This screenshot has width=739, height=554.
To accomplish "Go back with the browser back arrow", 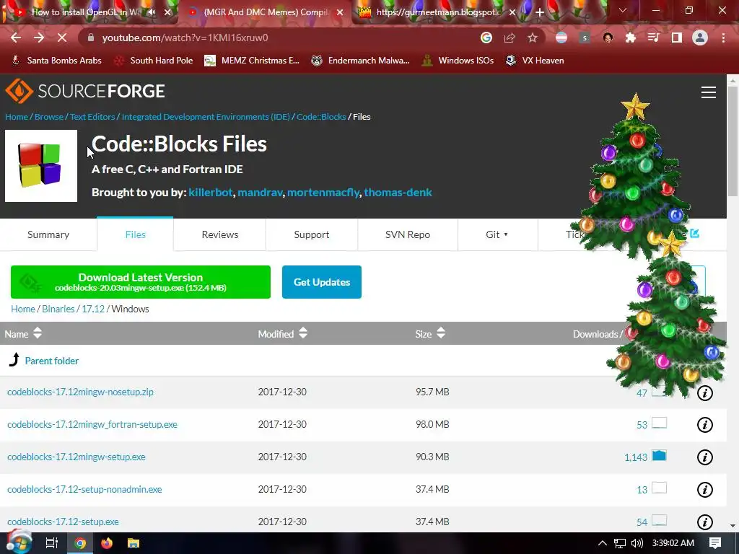I will [x=16, y=38].
